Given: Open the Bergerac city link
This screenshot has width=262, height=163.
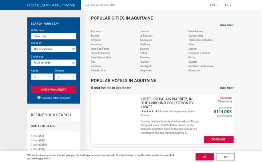Looking at the screenshot, I should [96, 40].
